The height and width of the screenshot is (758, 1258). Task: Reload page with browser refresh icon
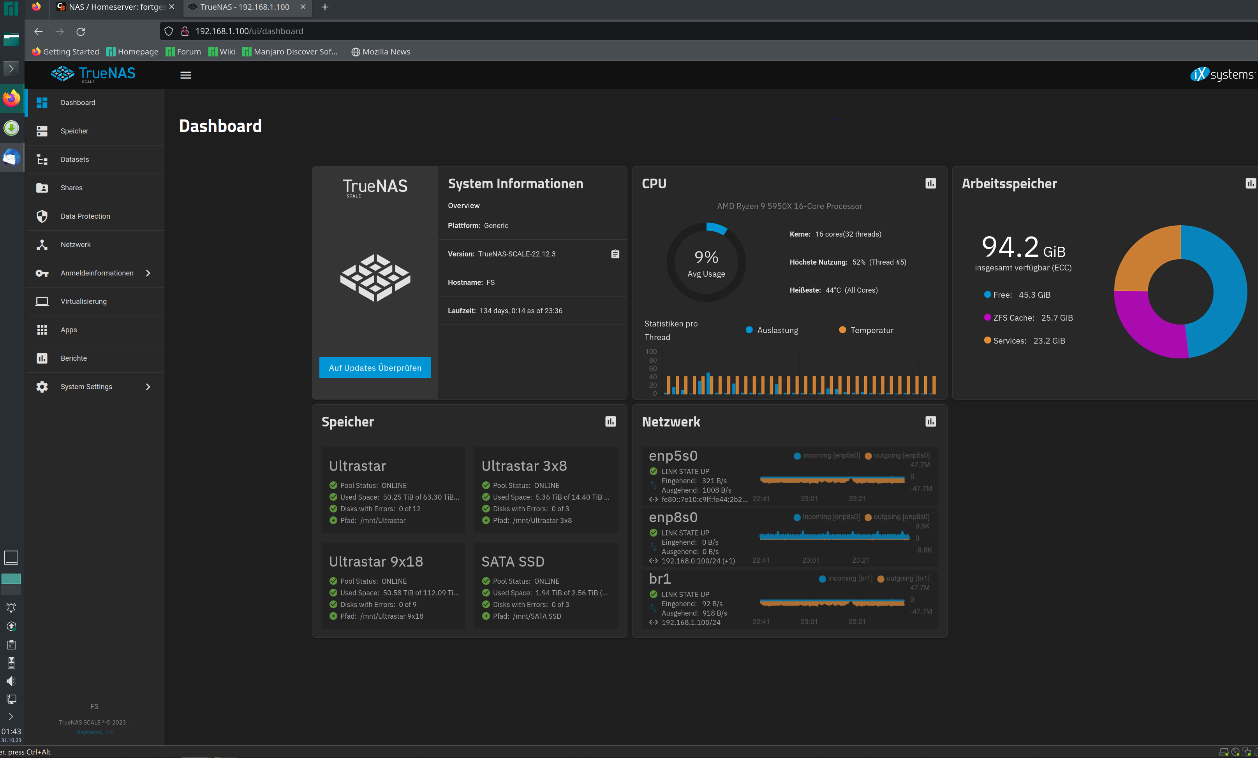(81, 32)
